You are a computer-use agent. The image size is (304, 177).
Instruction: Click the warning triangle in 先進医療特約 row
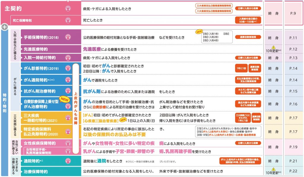coord(273,47)
